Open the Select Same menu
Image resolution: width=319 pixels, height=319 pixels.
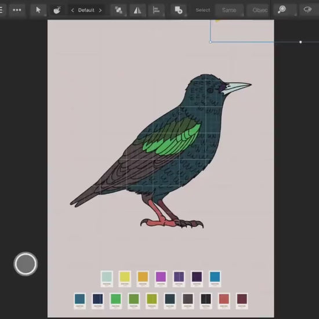click(x=229, y=10)
